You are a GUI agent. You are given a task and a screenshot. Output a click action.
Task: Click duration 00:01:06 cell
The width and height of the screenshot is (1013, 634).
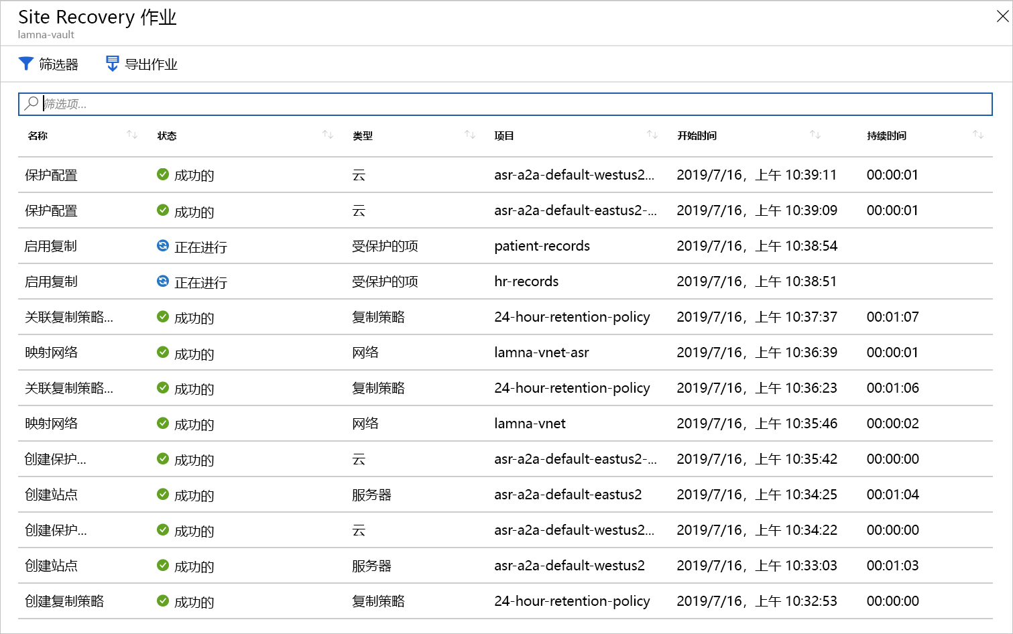coord(892,388)
